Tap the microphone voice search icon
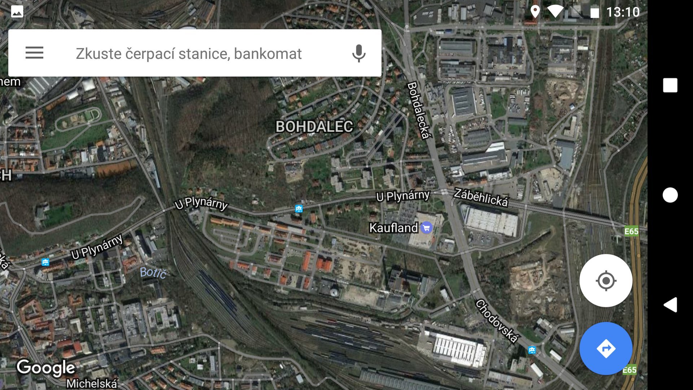 tap(358, 53)
